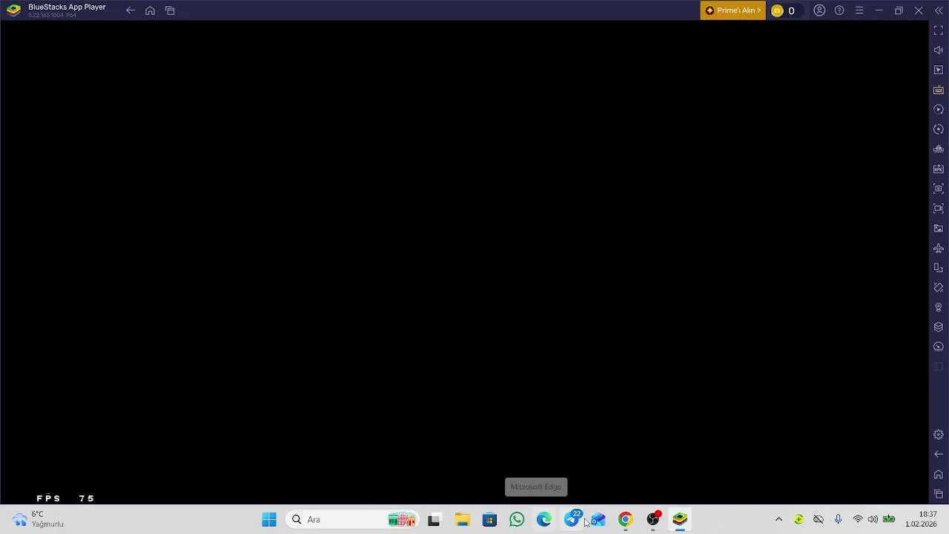Click the gold coin balance icon
Image resolution: width=949 pixels, height=534 pixels.
pyautogui.click(x=777, y=10)
